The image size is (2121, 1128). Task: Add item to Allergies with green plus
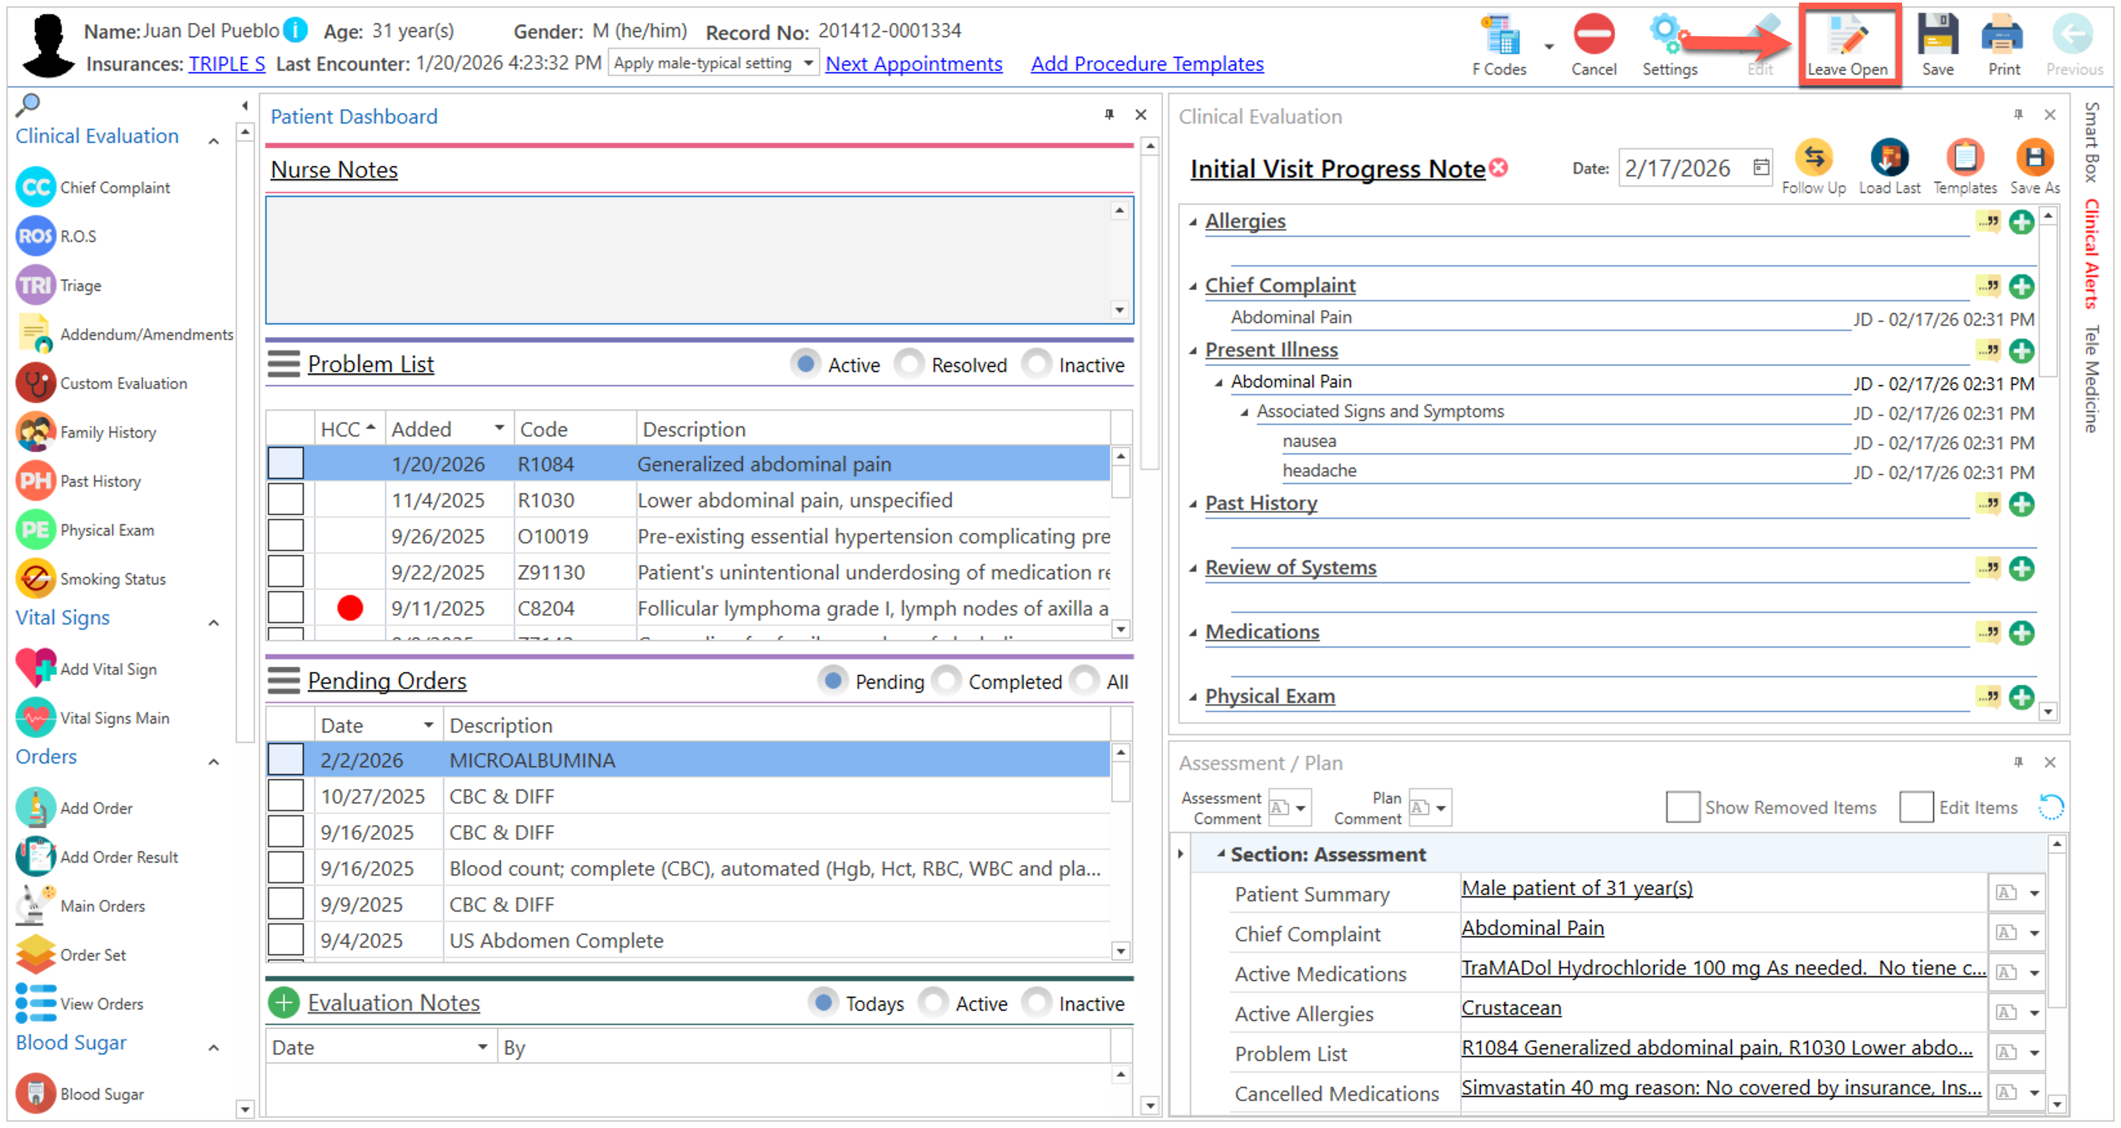pos(2021,221)
